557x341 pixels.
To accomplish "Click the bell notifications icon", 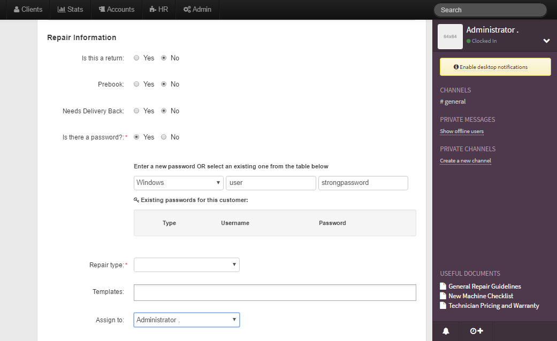I will tap(446, 331).
